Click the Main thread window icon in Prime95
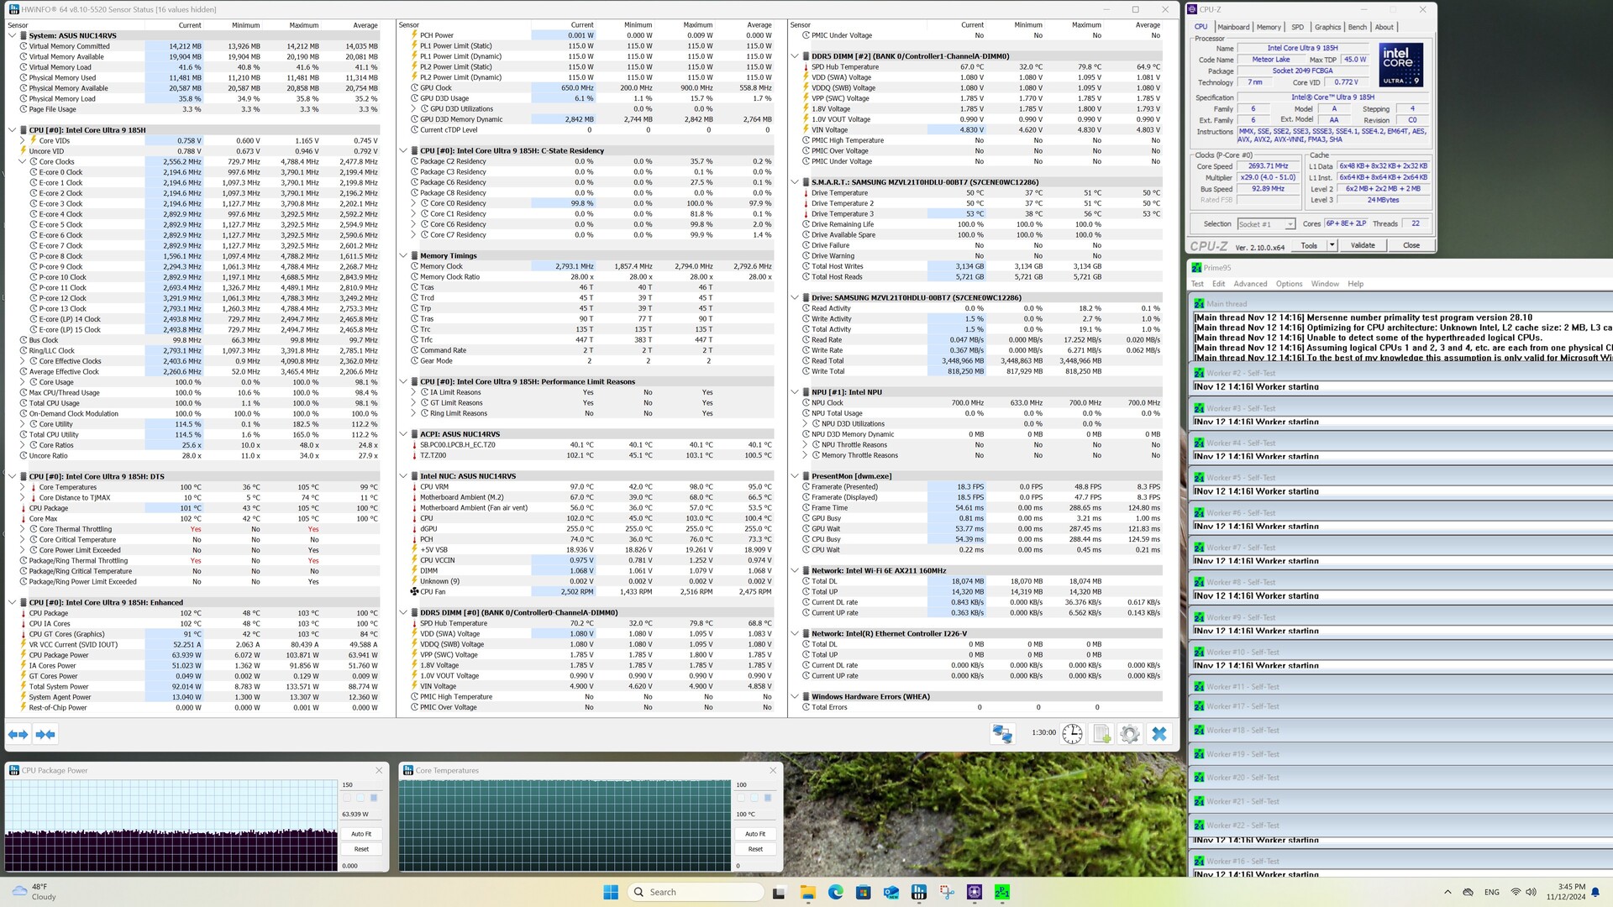 [1199, 303]
